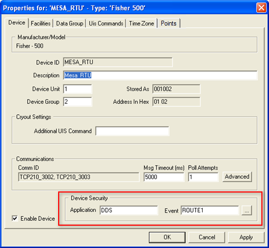This screenshot has height=248, width=269.
Task: Switch to the Uis Commands tab
Action: 106,23
